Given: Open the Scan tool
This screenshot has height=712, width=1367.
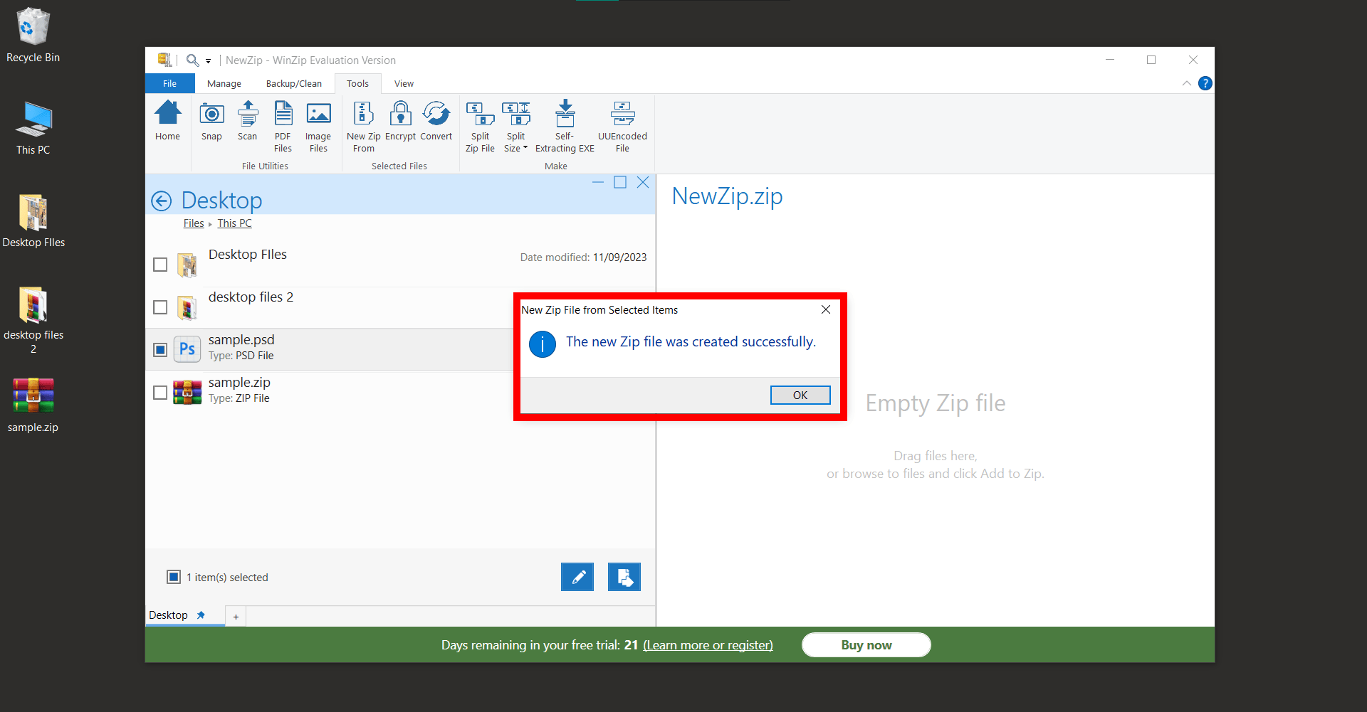Looking at the screenshot, I should tap(247, 125).
